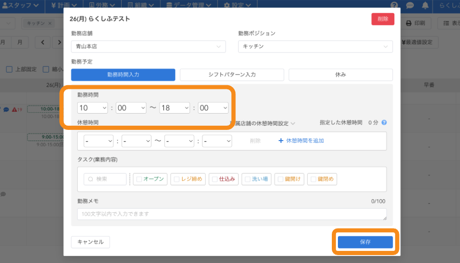Open the 勤務ポジション dropdown showing キッチン
460x263 pixels.
click(316, 47)
